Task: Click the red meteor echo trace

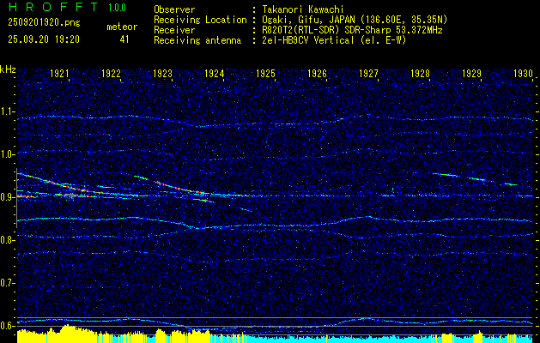Action: point(77,196)
